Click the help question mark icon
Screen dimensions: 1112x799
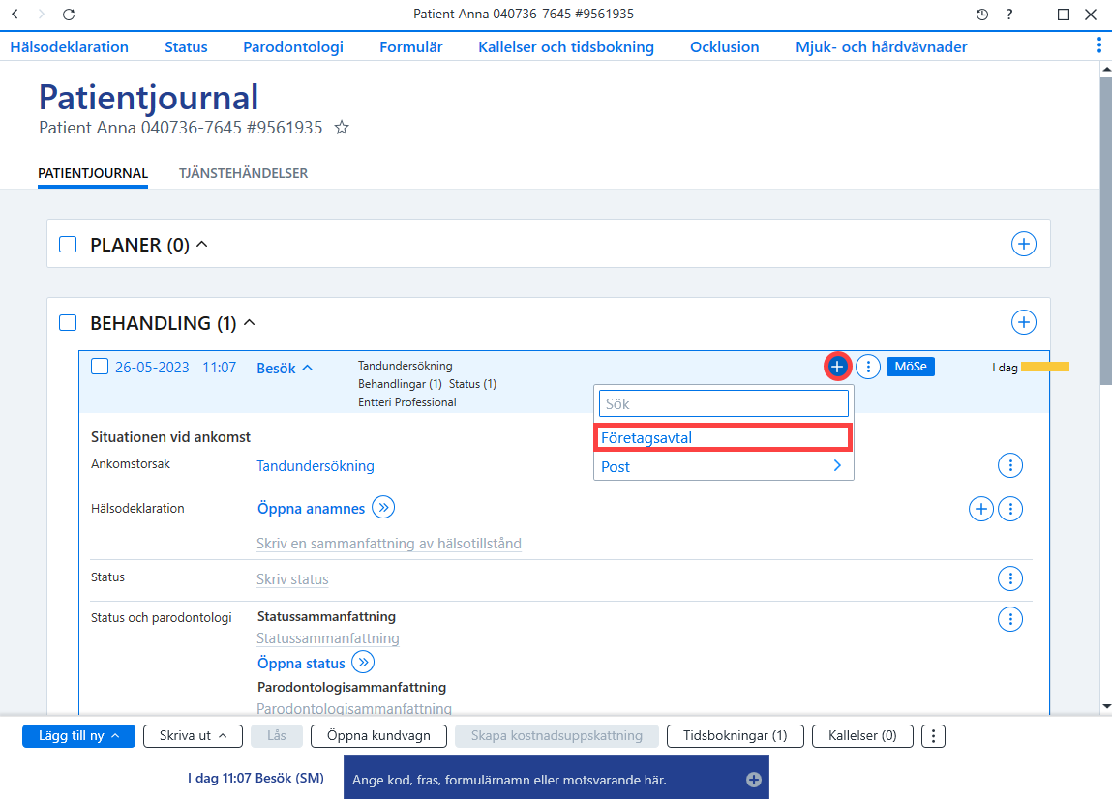pos(1009,15)
